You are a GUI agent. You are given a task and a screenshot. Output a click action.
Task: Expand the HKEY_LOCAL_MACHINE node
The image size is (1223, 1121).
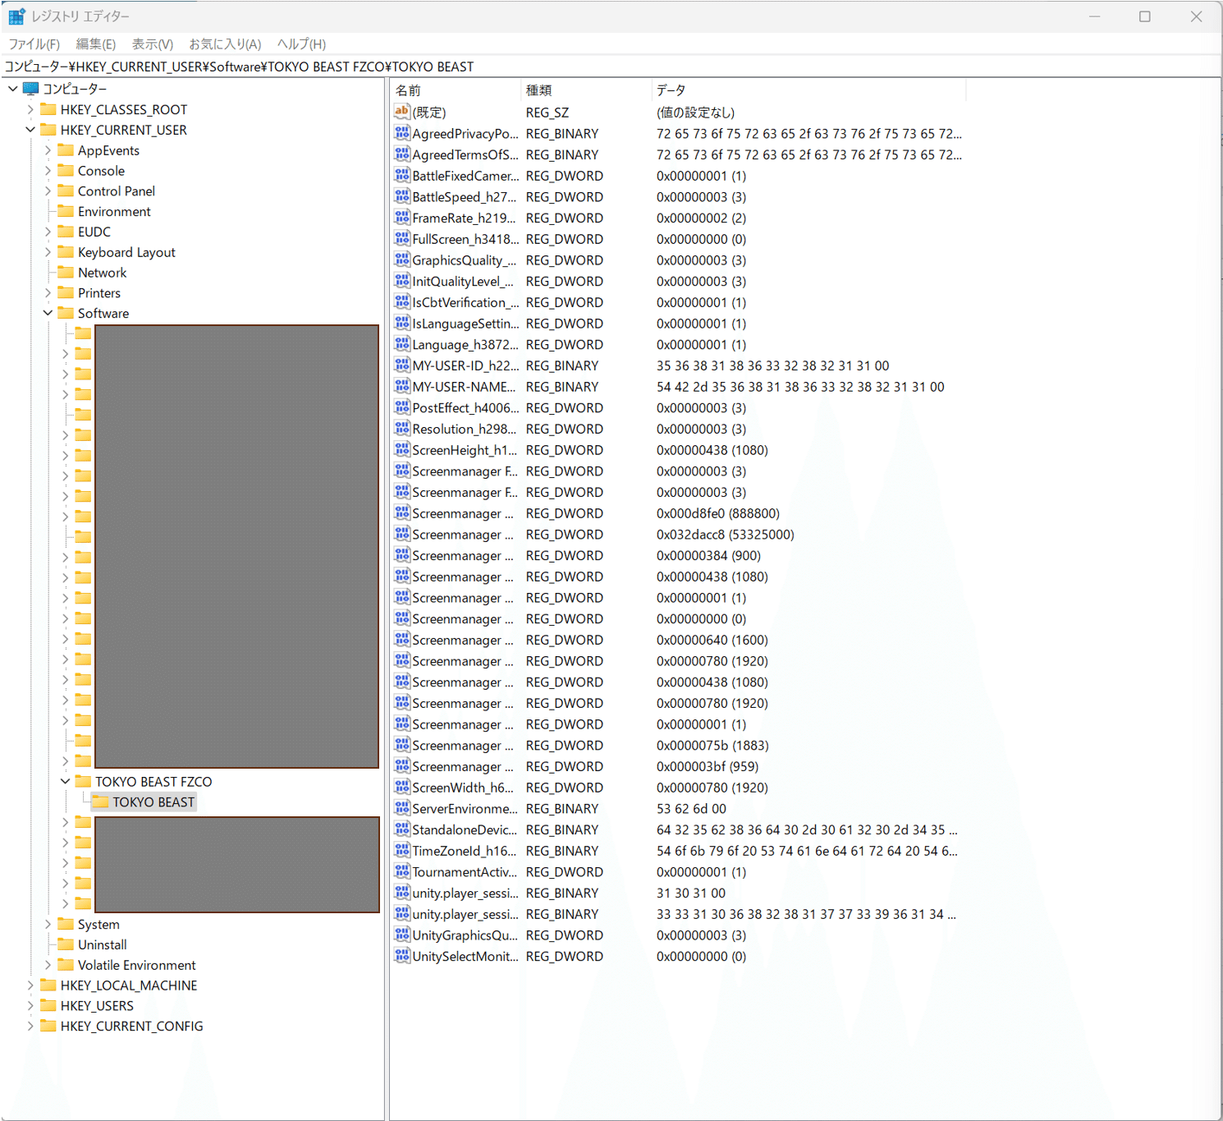tap(30, 985)
